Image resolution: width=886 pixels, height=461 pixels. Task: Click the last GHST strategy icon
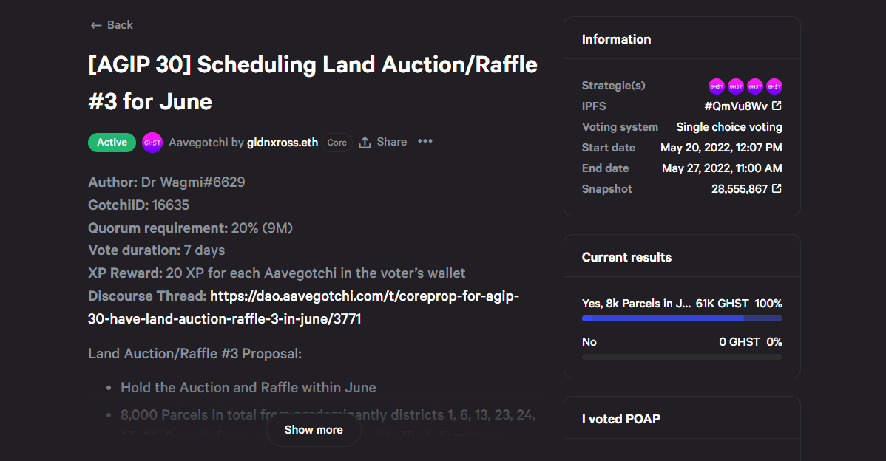pyautogui.click(x=774, y=86)
